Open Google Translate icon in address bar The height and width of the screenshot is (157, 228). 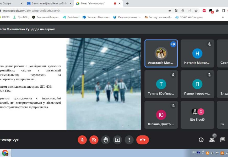176,11
